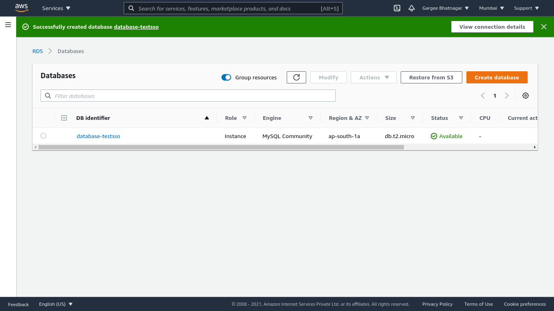Open Cookie preferences in the footer

pyautogui.click(x=525, y=304)
